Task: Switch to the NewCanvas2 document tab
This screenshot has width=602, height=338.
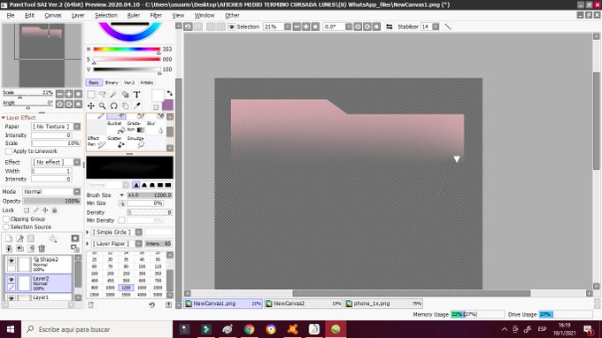Action: point(303,303)
